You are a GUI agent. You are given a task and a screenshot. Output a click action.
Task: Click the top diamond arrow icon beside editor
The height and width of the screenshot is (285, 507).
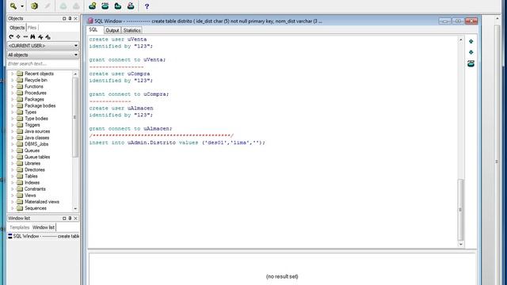tap(471, 41)
